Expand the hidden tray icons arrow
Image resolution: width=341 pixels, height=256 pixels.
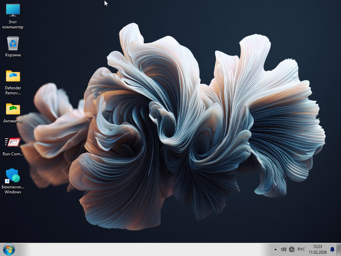[x=275, y=249]
